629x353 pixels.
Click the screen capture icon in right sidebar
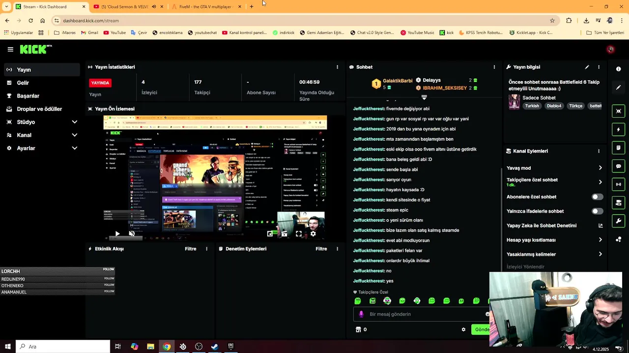(x=618, y=111)
